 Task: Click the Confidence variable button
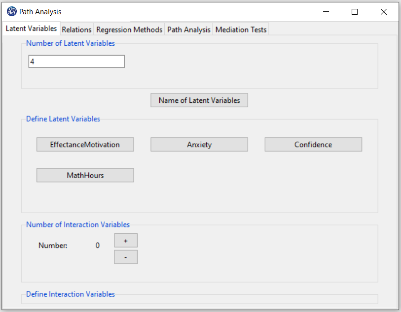[313, 145]
